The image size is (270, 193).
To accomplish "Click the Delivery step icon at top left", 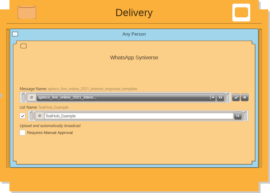I will click(x=27, y=12).
